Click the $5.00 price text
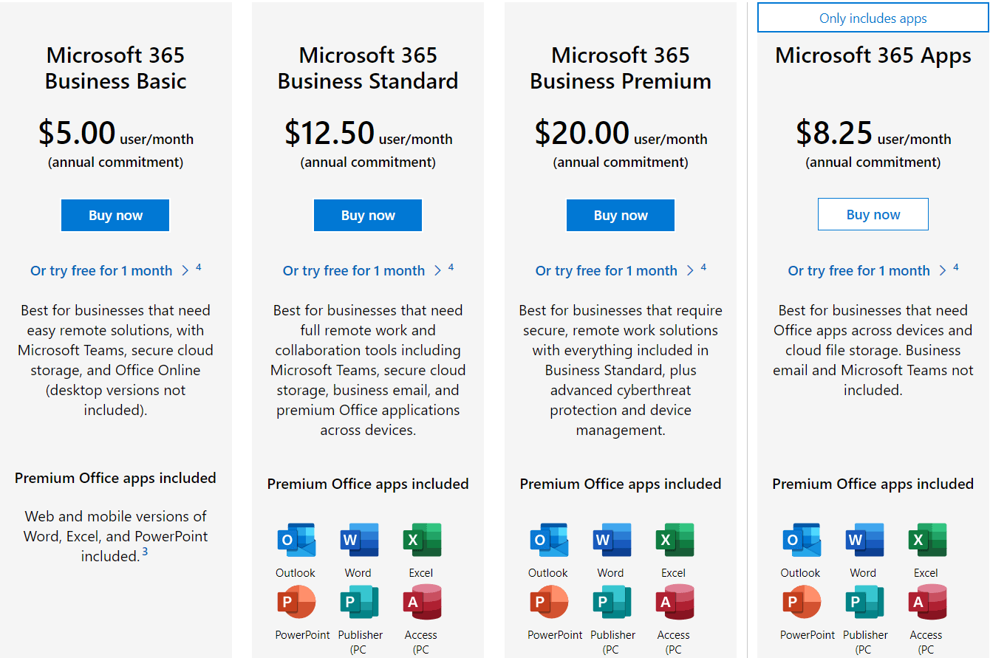Screen dimensions: 990x658 (77, 133)
